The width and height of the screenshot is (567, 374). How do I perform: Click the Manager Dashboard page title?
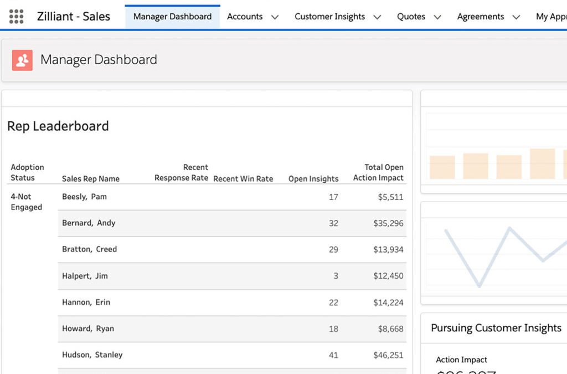(x=99, y=60)
